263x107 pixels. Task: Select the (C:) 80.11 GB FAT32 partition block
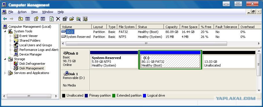coord(170,60)
